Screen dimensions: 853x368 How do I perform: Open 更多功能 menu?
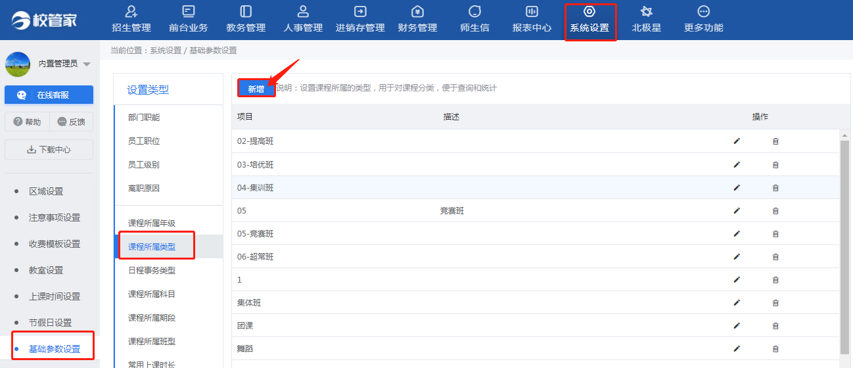[703, 19]
